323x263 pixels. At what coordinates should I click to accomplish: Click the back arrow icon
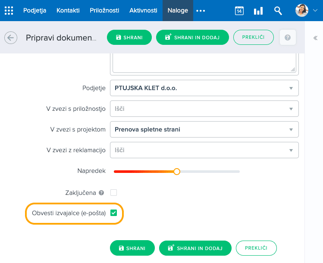tap(10, 38)
